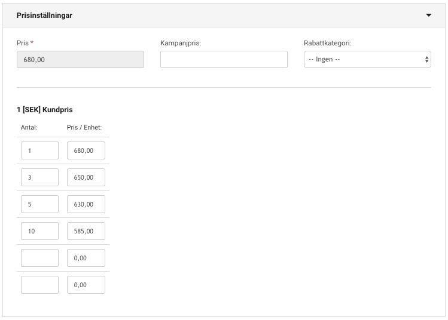Select the Antal field containing 3

tap(39, 177)
